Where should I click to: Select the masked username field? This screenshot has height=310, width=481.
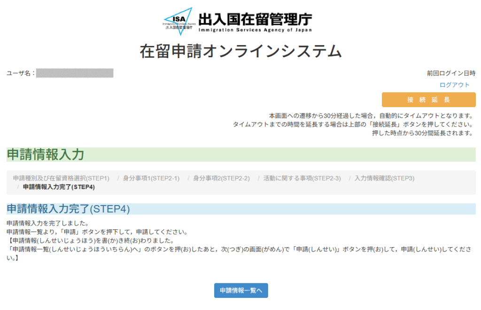click(x=75, y=73)
